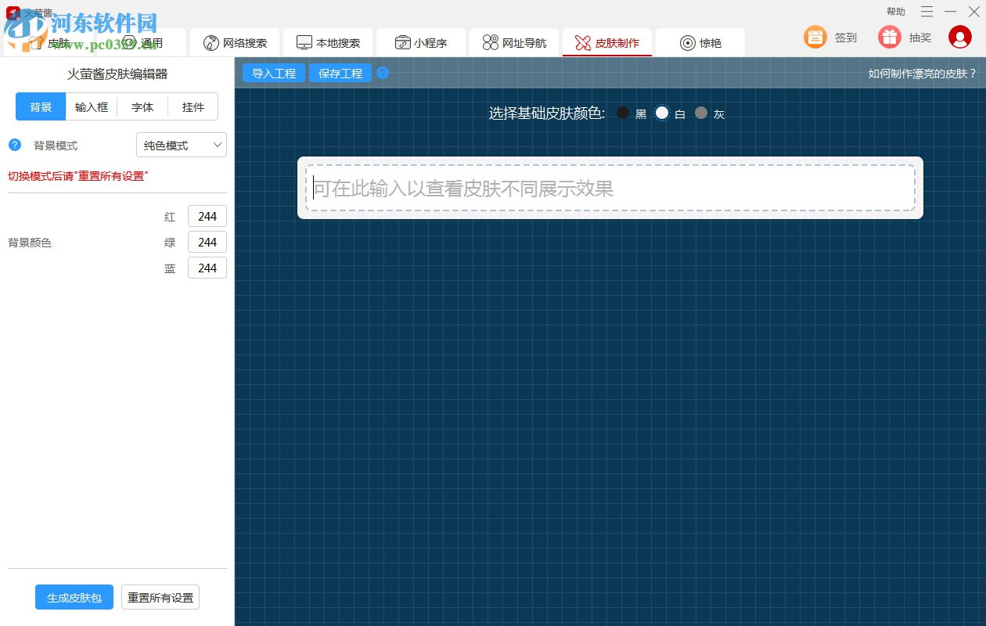
Task: Open the 字体 font tab
Action: point(142,106)
